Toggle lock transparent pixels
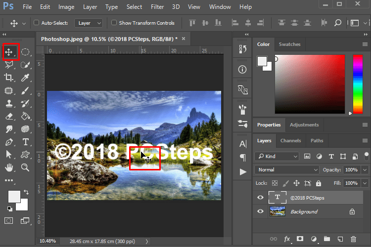 pyautogui.click(x=275, y=183)
